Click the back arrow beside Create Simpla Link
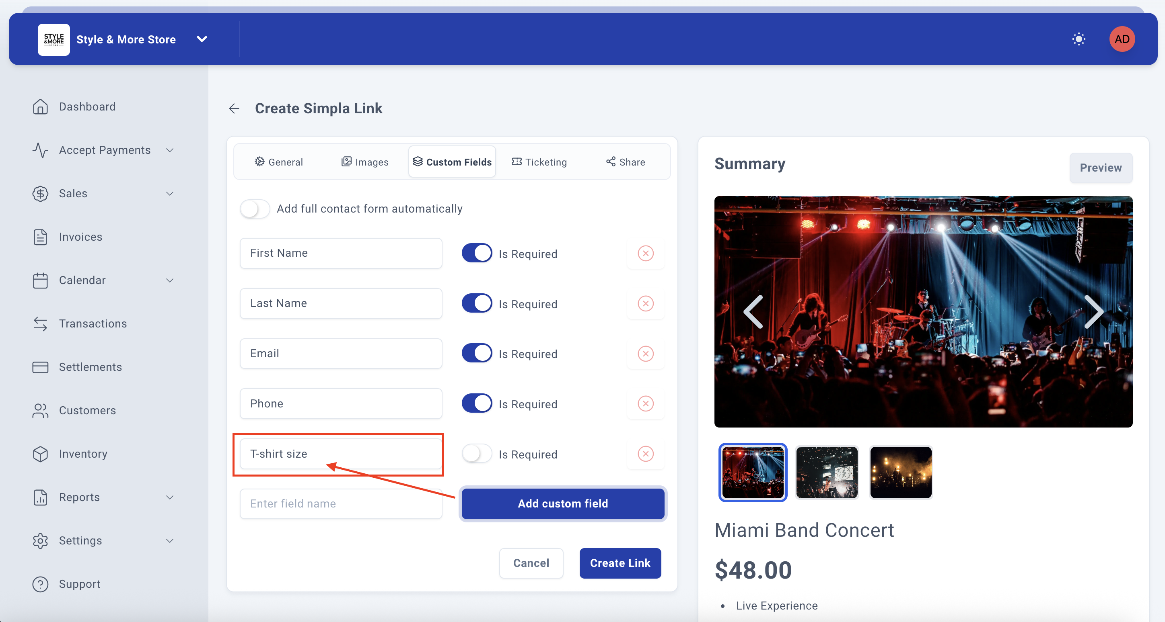The image size is (1165, 622). (x=234, y=108)
